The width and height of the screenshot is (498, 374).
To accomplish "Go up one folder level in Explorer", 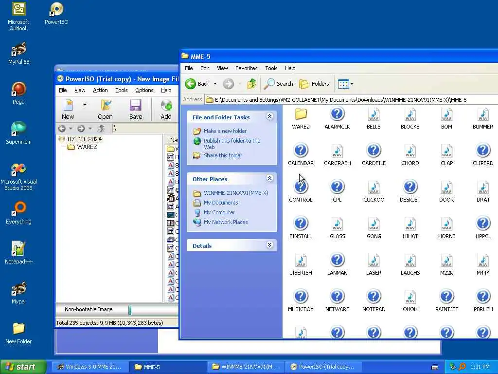I will tap(251, 84).
